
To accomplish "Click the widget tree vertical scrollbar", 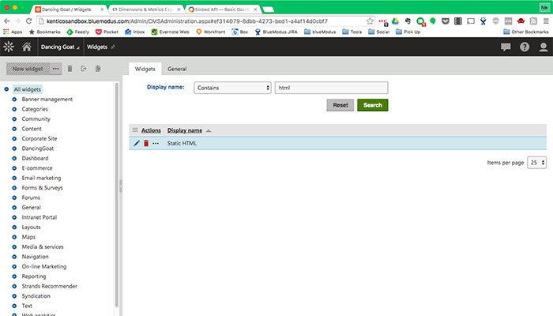I will coord(117,195).
